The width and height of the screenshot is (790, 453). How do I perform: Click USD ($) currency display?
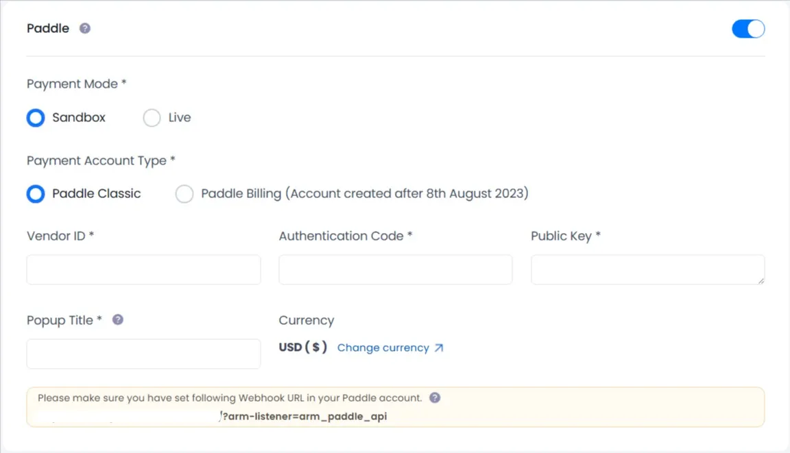(303, 347)
